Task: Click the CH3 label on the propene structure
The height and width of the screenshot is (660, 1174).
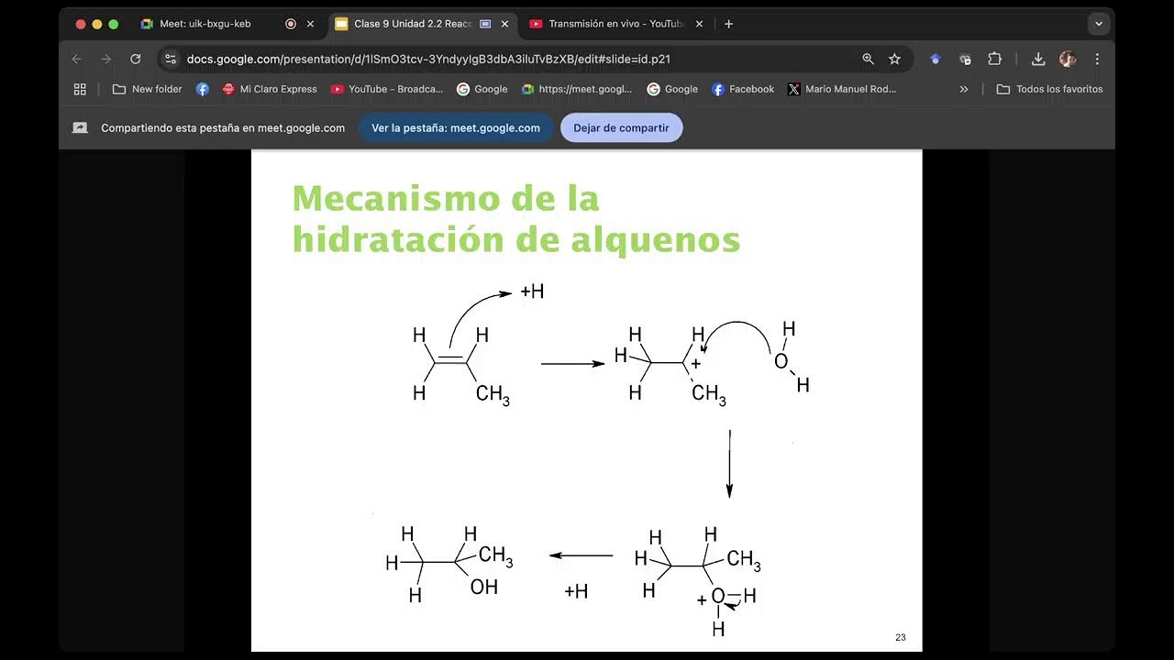Action: [x=493, y=395]
